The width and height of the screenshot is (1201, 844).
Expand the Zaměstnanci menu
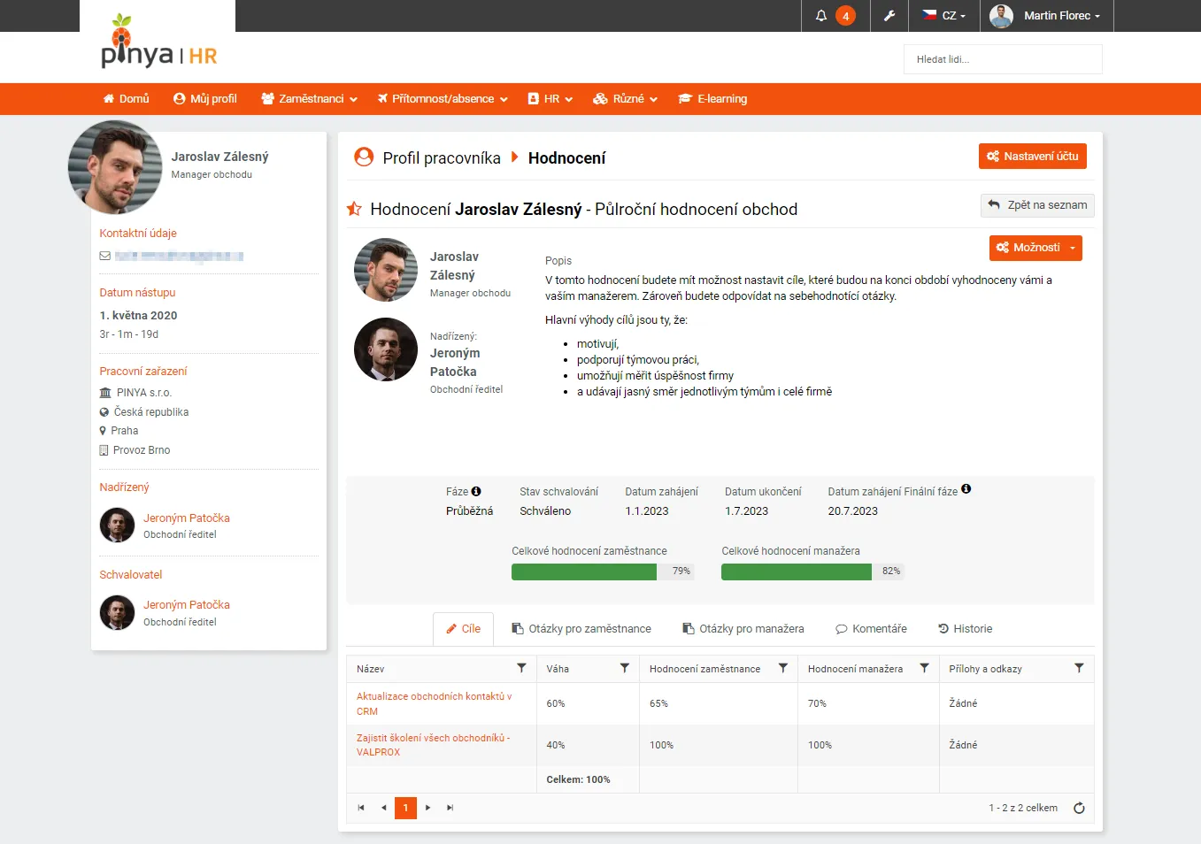(x=309, y=99)
